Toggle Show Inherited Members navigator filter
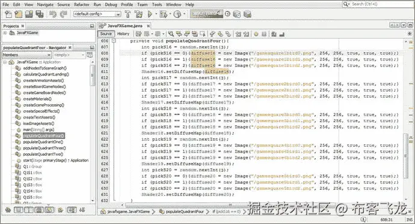 coord(8,210)
